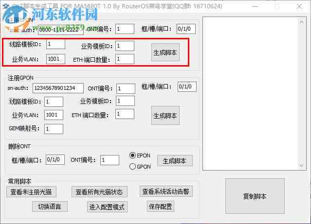Focus the GPON sn-auth field
This screenshot has height=224, width=311.
point(58,88)
